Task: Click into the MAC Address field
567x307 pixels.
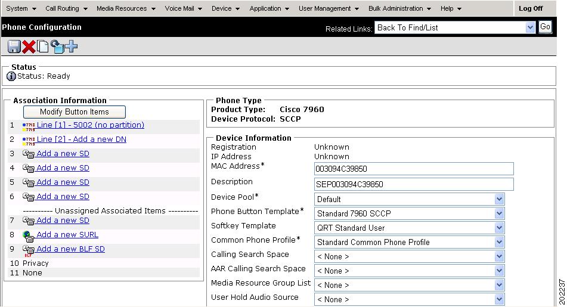Action: coord(414,169)
